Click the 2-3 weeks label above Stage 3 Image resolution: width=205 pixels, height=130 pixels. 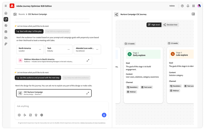[173, 43]
